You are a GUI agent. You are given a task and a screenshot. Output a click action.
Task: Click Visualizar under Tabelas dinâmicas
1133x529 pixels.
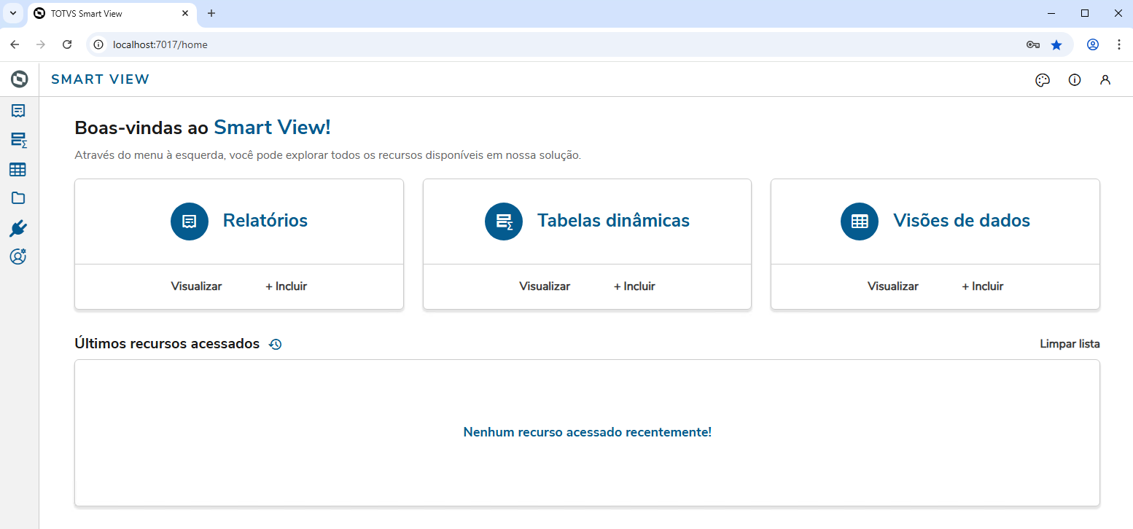545,286
